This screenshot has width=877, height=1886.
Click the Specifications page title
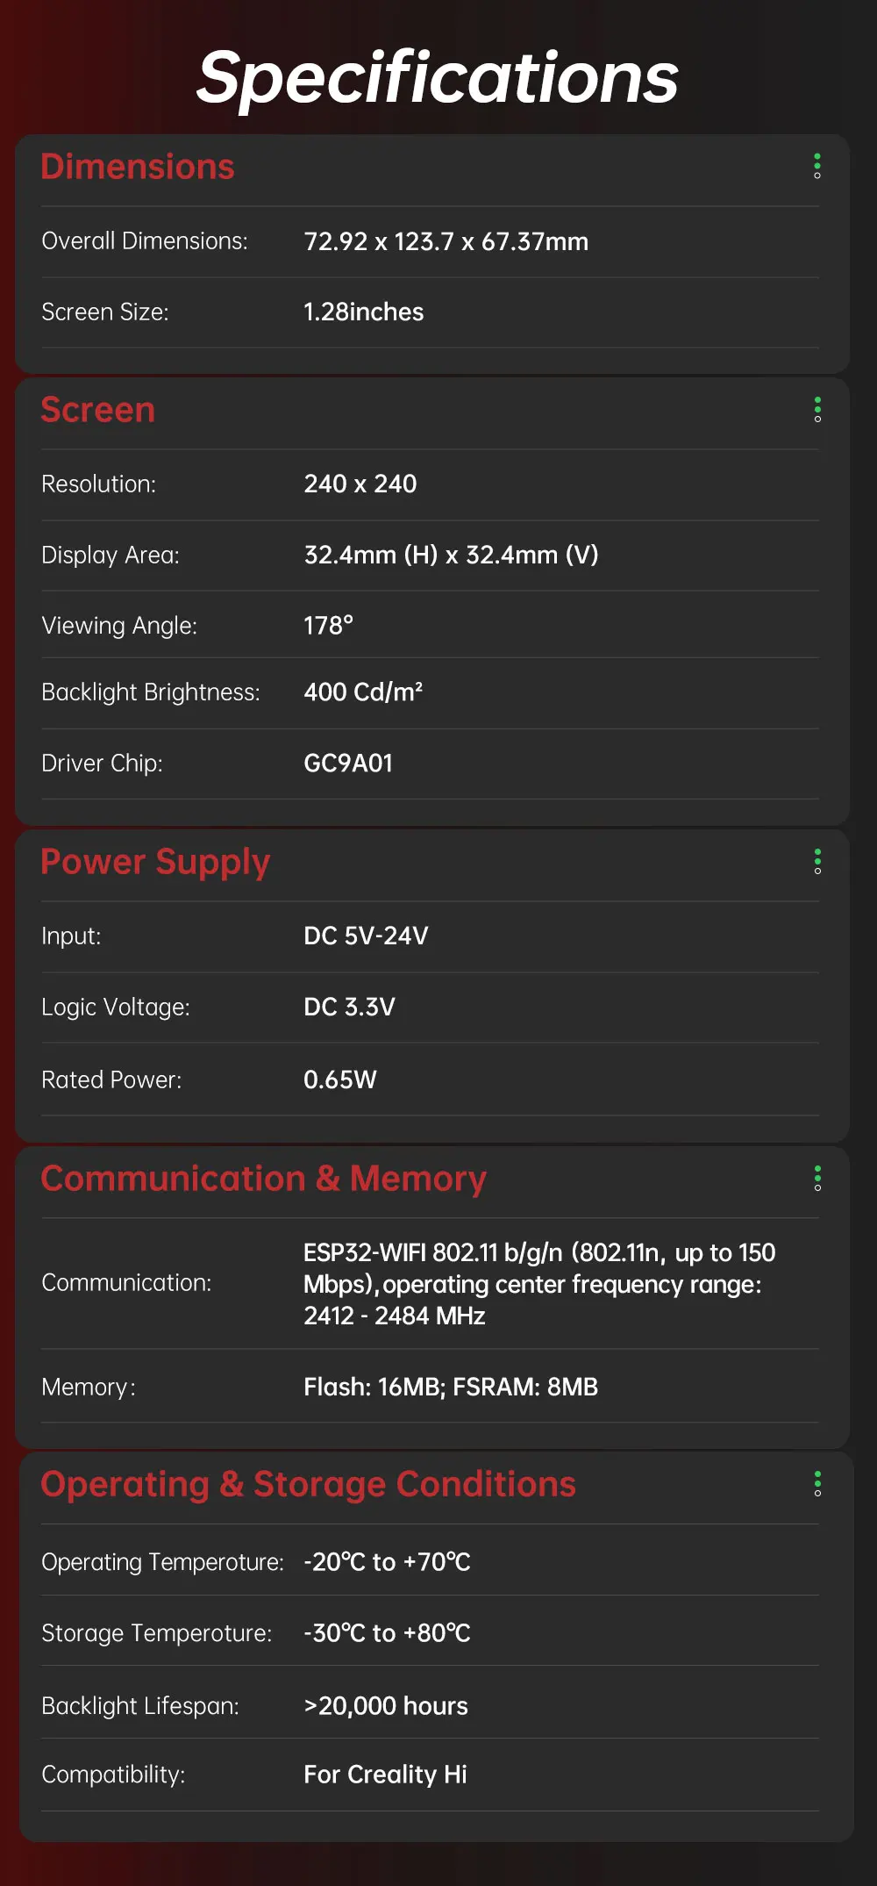438,77
